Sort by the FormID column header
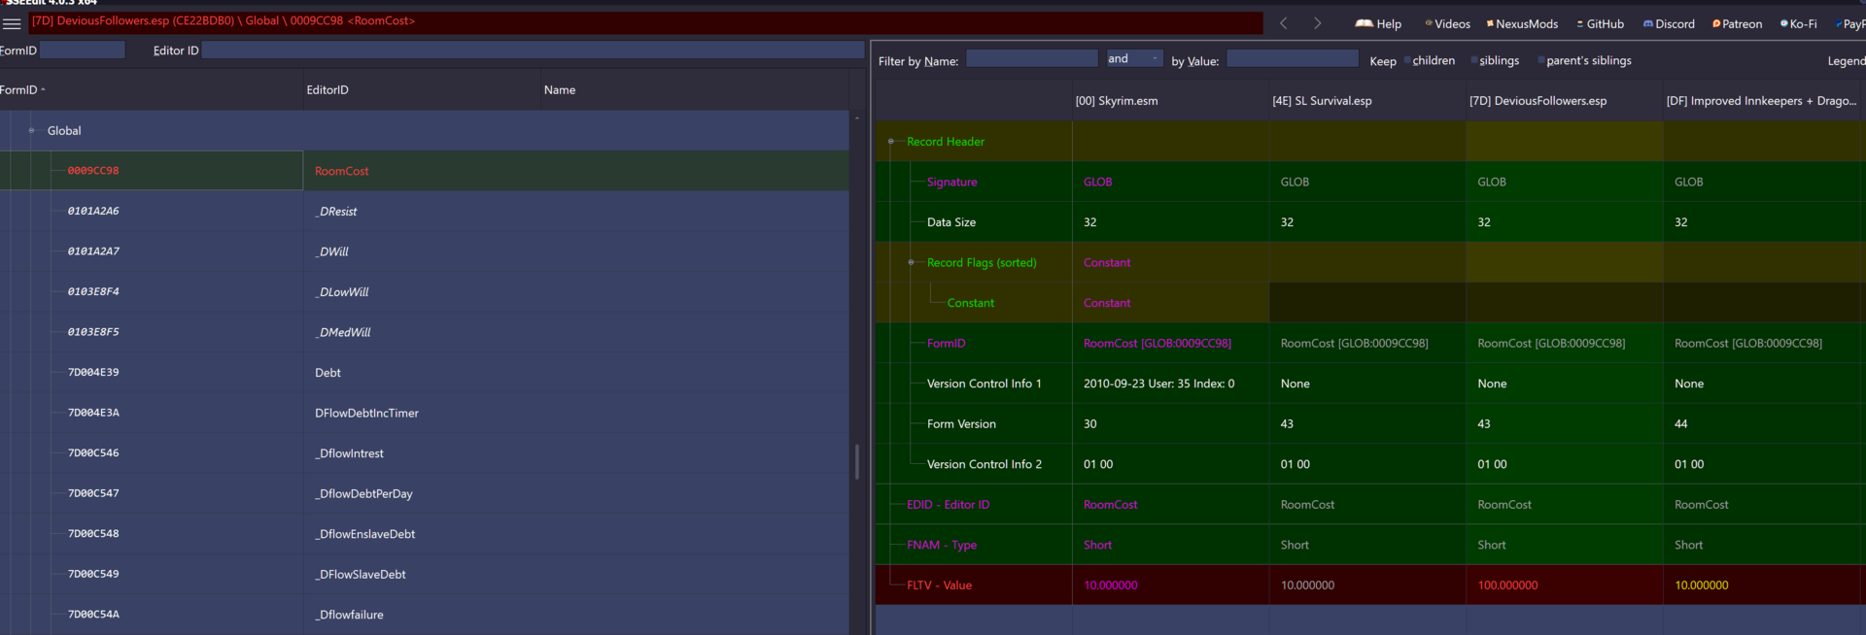This screenshot has width=1866, height=635. [x=151, y=89]
